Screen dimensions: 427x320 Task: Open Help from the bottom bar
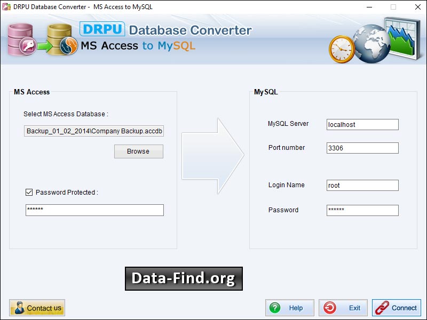pos(289,308)
